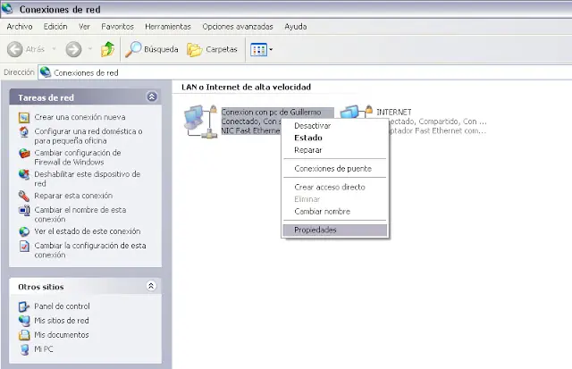
Task: Open the Forward history dropdown arrow
Action: coord(90,49)
